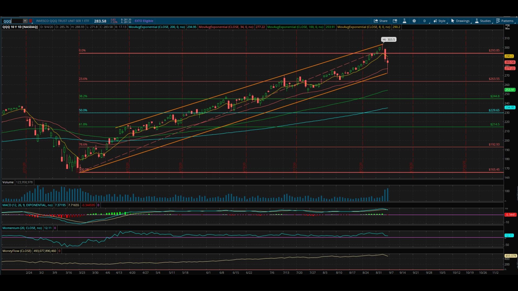Click the $229.65 Fibonacci price label

pyautogui.click(x=494, y=110)
